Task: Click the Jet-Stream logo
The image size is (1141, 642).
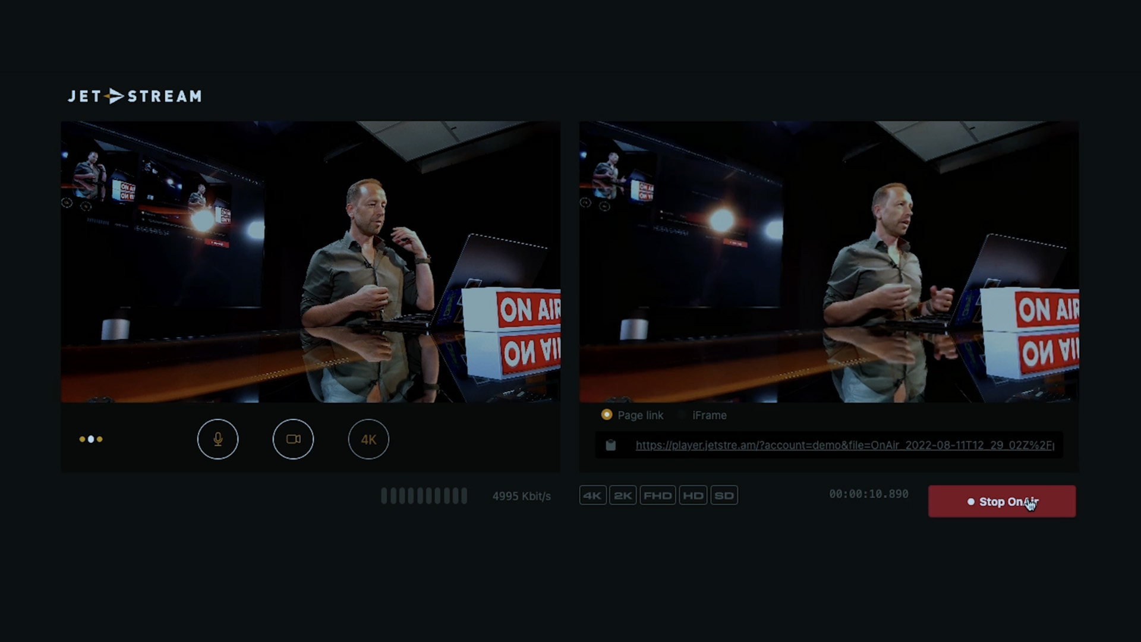Action: tap(134, 96)
